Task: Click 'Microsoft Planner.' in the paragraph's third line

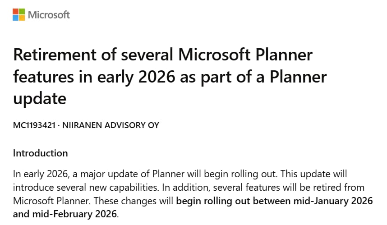Action: 52,201
